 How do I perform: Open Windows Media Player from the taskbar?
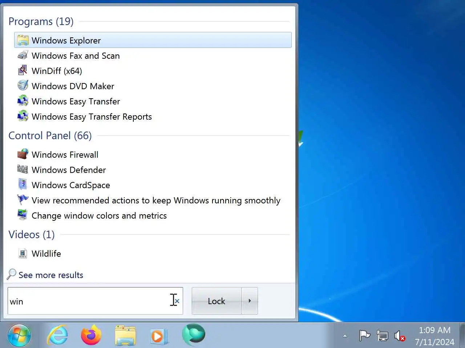pyautogui.click(x=159, y=336)
